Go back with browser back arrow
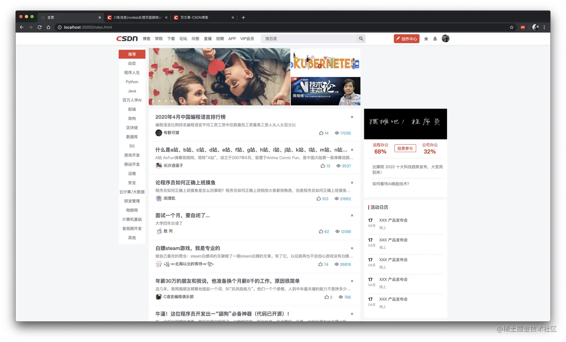This screenshot has height=342, width=566. pyautogui.click(x=22, y=27)
